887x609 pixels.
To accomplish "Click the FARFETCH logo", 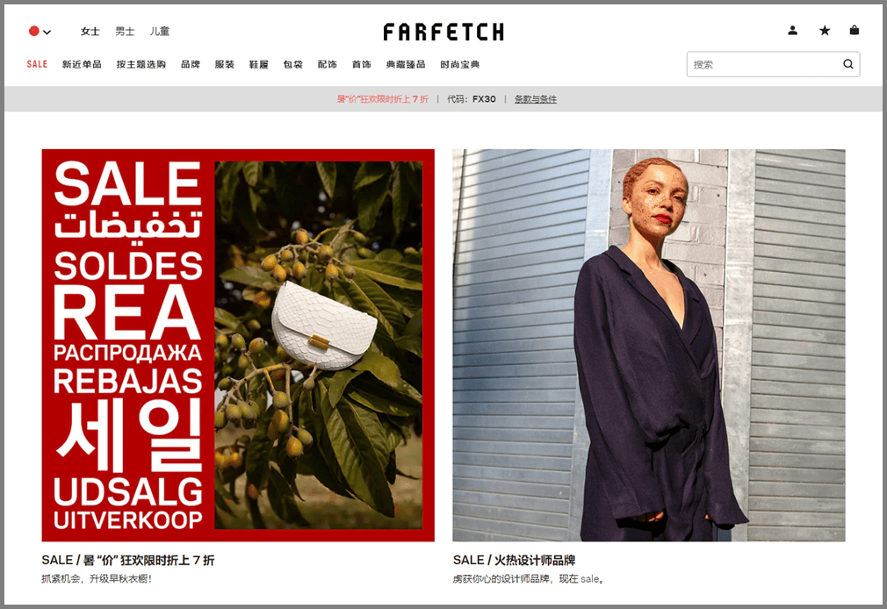I will 443,32.
